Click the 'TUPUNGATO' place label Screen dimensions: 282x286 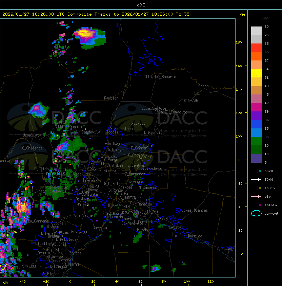coord(55,236)
